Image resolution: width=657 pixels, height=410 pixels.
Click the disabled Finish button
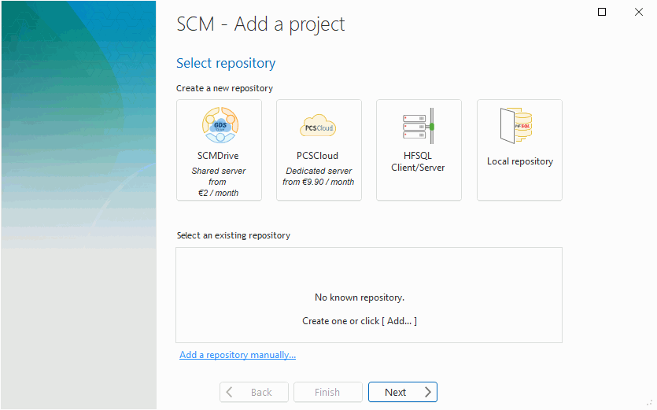pos(327,392)
